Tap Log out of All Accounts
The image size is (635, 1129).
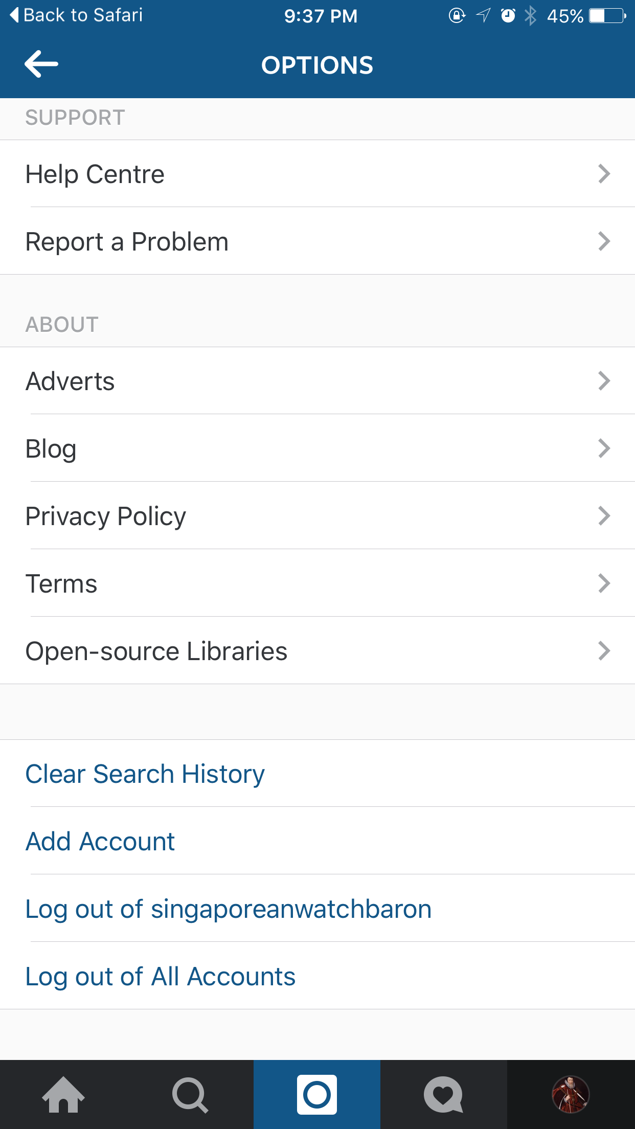(161, 977)
